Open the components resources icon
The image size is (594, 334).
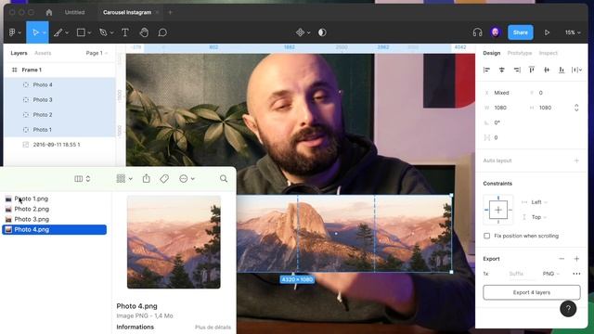300,32
